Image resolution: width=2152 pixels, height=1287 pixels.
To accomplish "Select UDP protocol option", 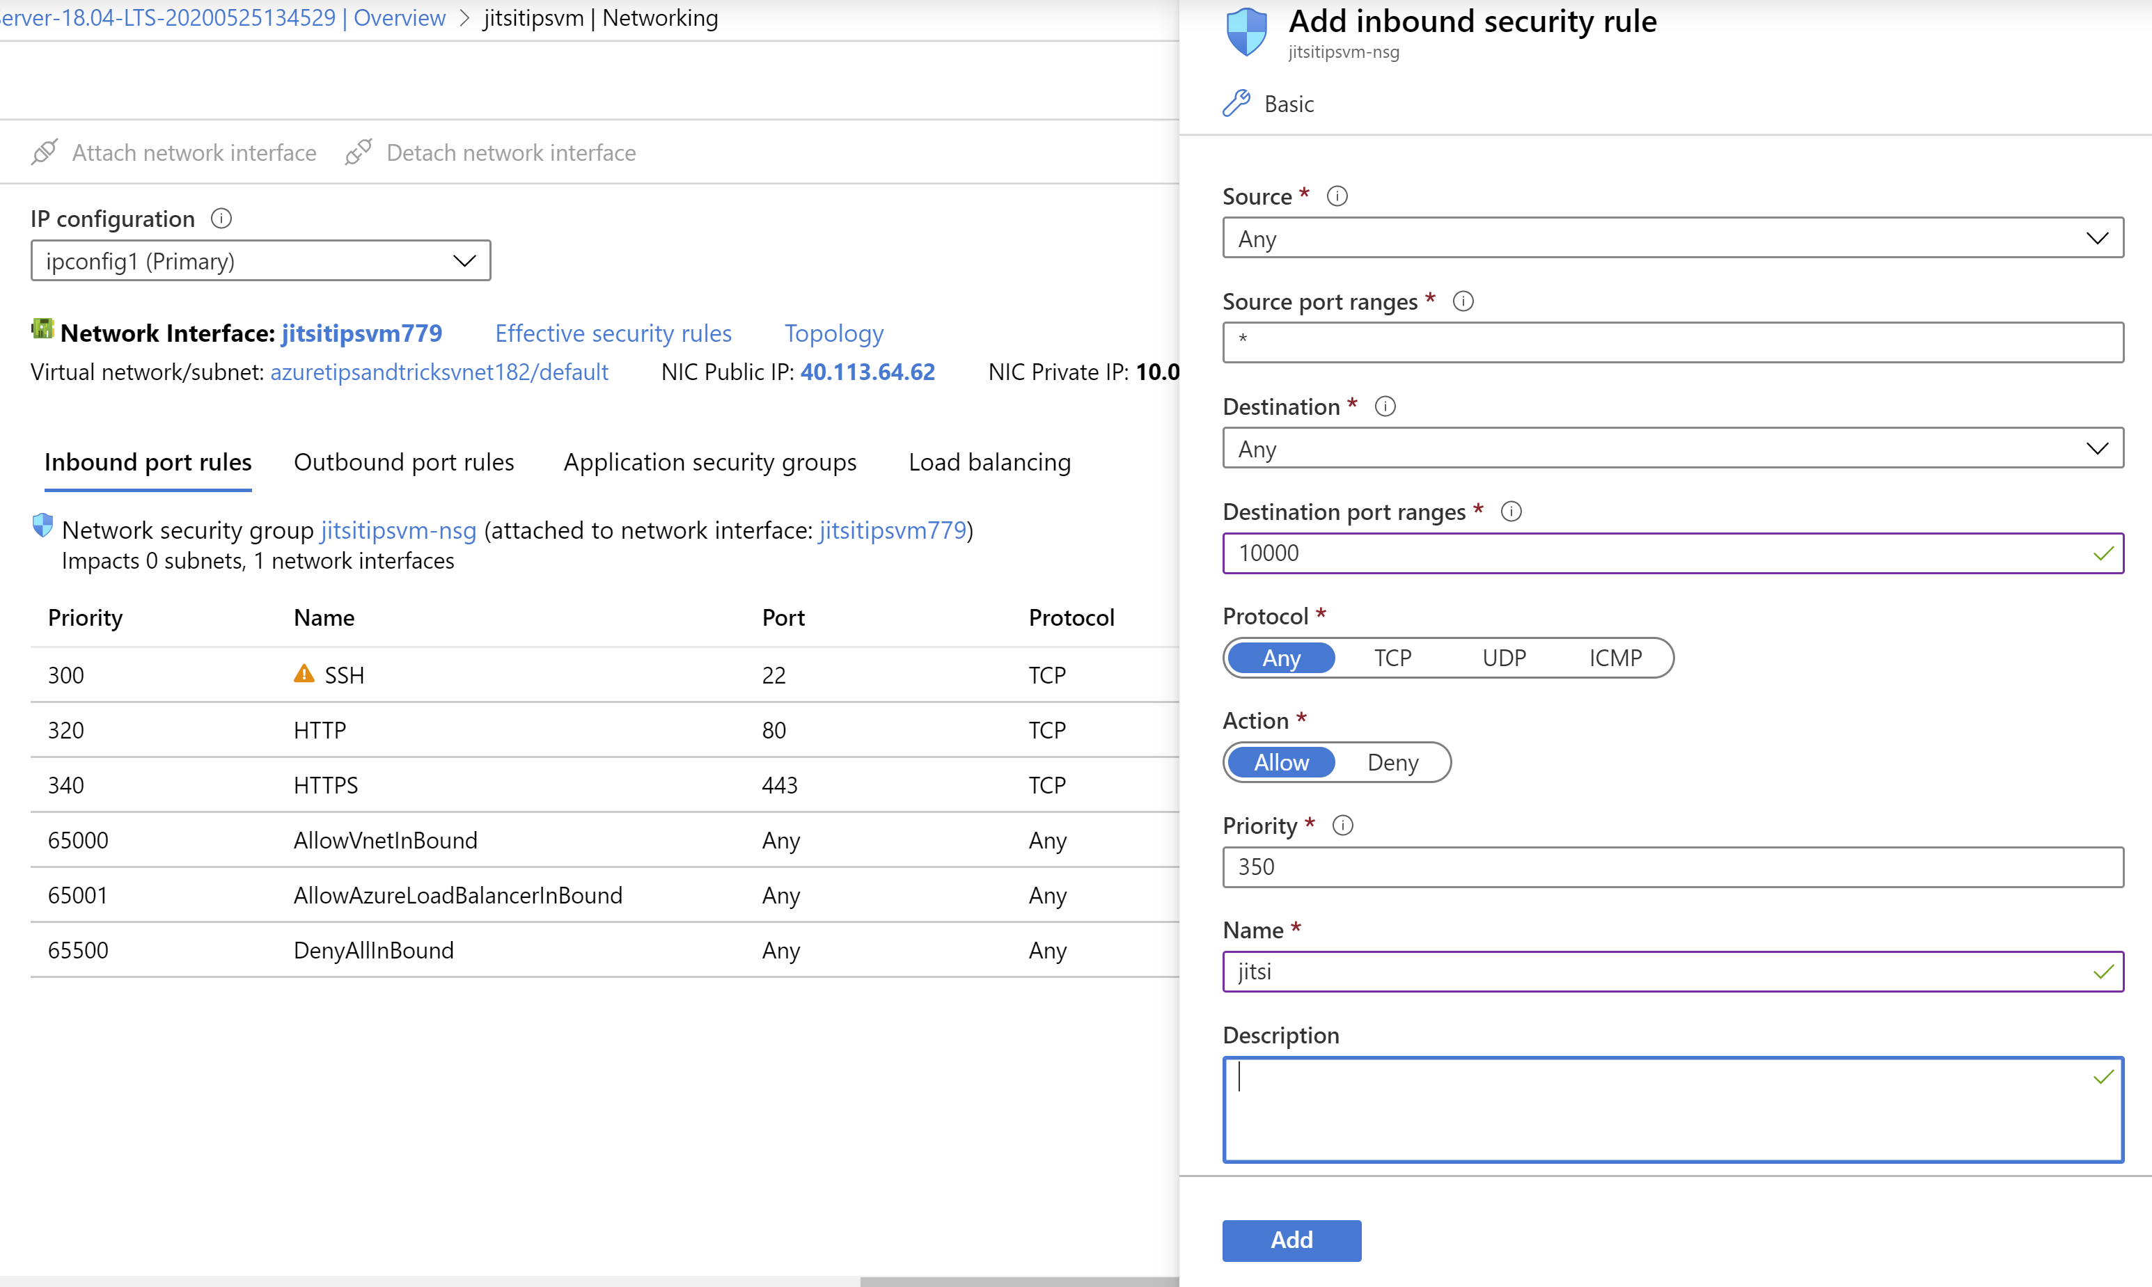I will pos(1503,658).
